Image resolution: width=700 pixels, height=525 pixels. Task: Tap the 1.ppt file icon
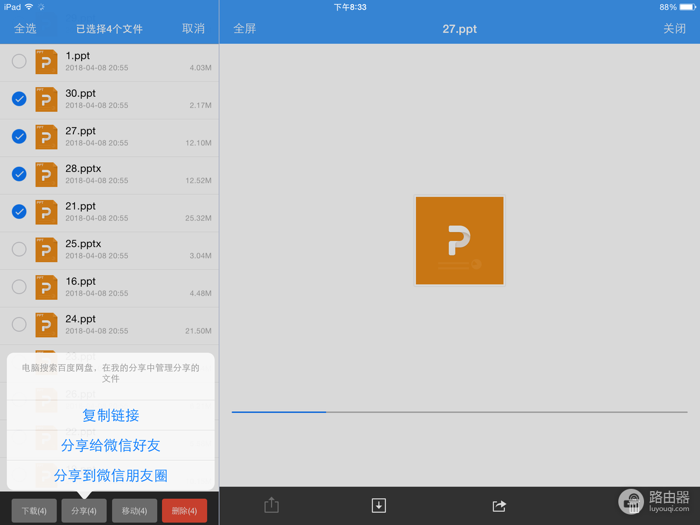click(x=46, y=62)
